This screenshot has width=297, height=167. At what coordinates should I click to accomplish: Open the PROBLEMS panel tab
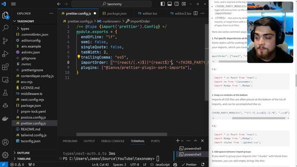click(70, 141)
